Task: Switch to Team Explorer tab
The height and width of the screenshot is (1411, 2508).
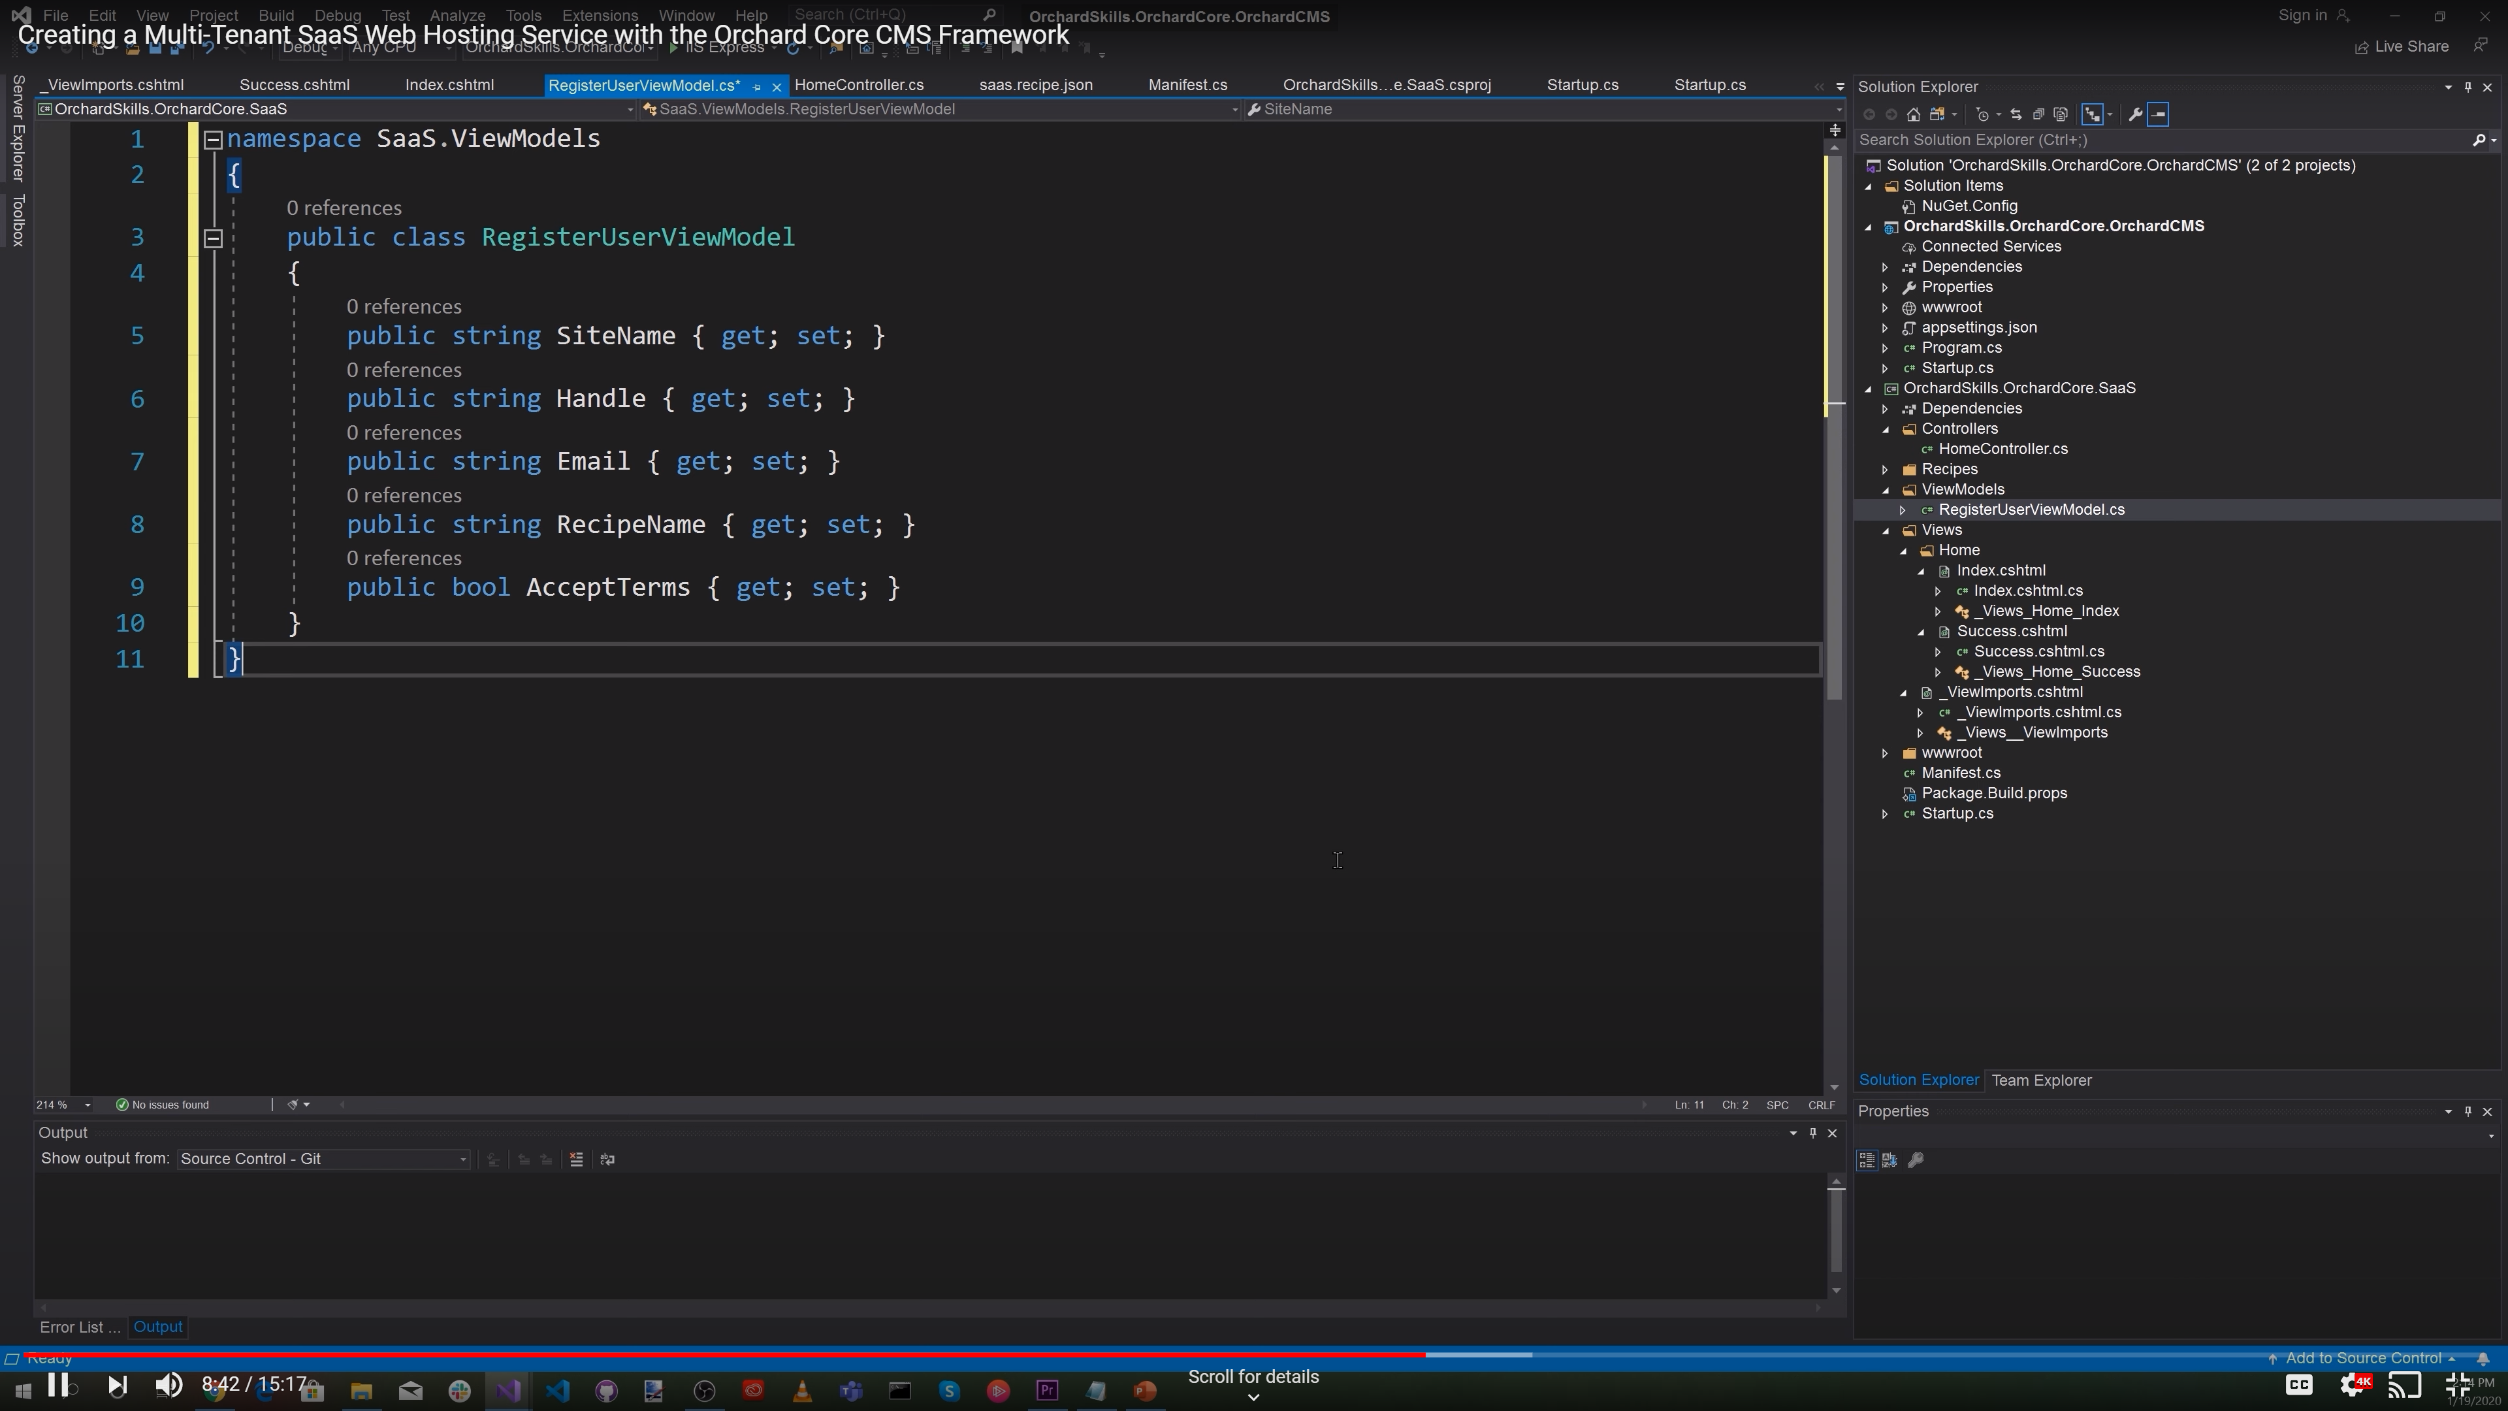Action: point(2040,1081)
